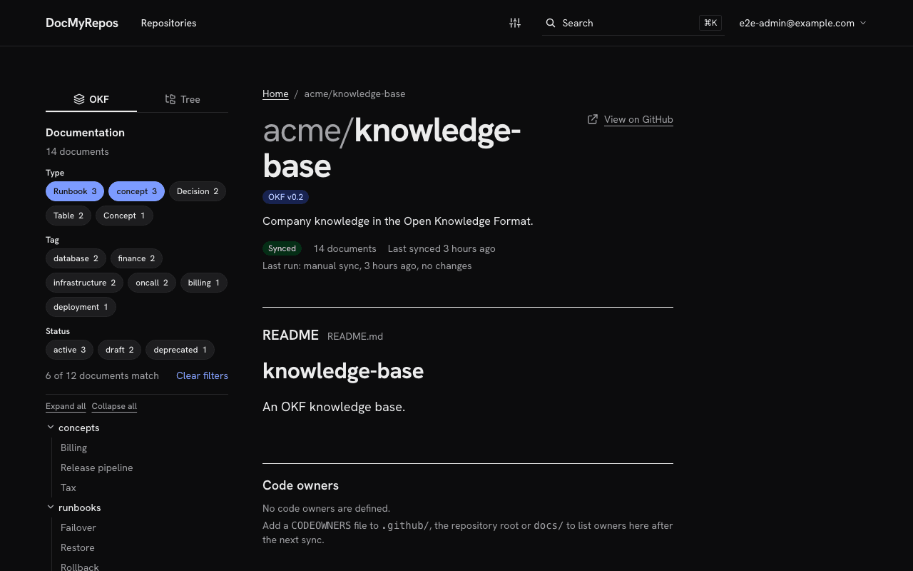Viewport: 913px width, 571px height.
Task: Open the Release pipeline document
Action: (97, 468)
